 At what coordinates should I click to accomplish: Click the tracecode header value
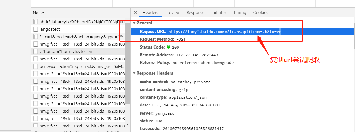click(193, 129)
